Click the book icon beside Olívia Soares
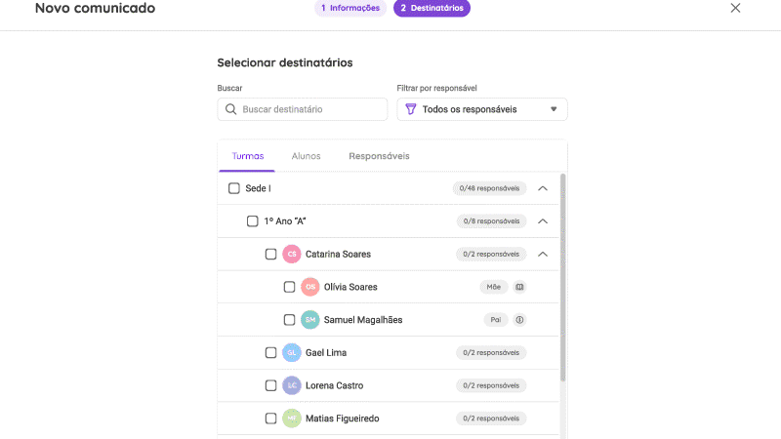This screenshot has height=439, width=781. tap(519, 287)
